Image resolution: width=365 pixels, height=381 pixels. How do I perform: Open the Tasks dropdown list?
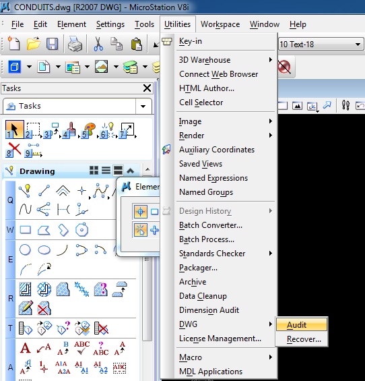pyautogui.click(x=143, y=106)
